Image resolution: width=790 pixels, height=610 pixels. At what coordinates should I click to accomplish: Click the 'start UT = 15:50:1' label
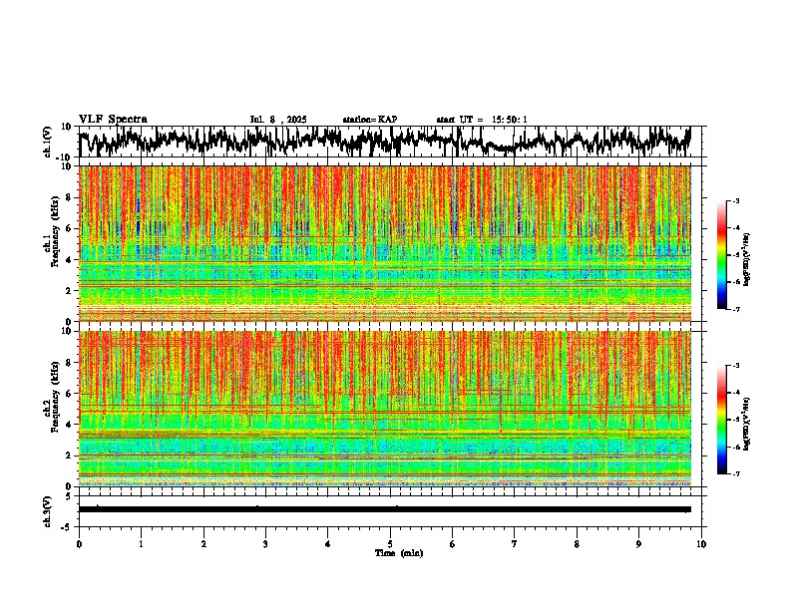(482, 120)
